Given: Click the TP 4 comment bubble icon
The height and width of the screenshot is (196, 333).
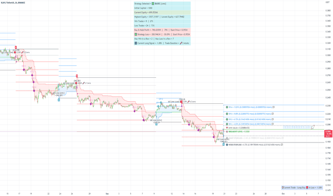Looking at the screenshot, I should click(x=274, y=107).
